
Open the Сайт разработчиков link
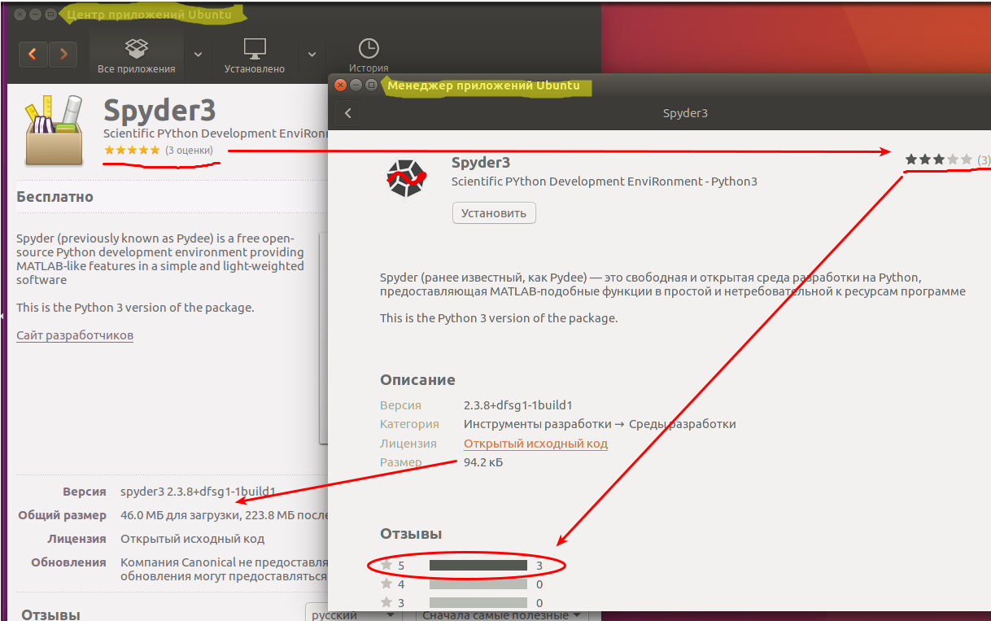(75, 335)
